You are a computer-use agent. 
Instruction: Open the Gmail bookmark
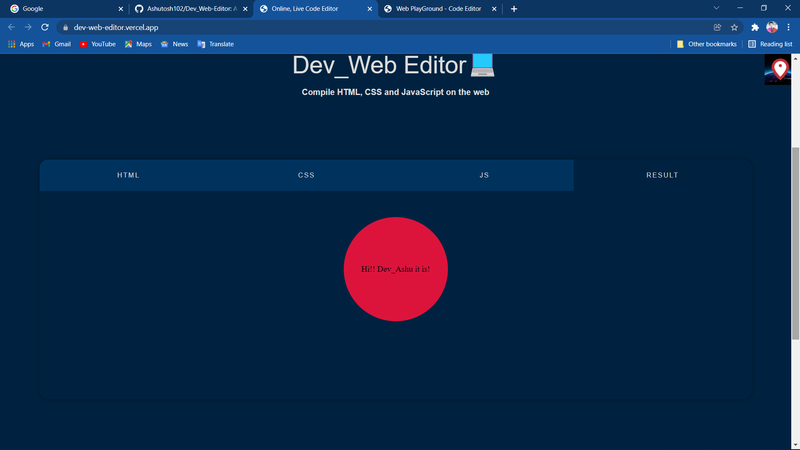pos(57,44)
